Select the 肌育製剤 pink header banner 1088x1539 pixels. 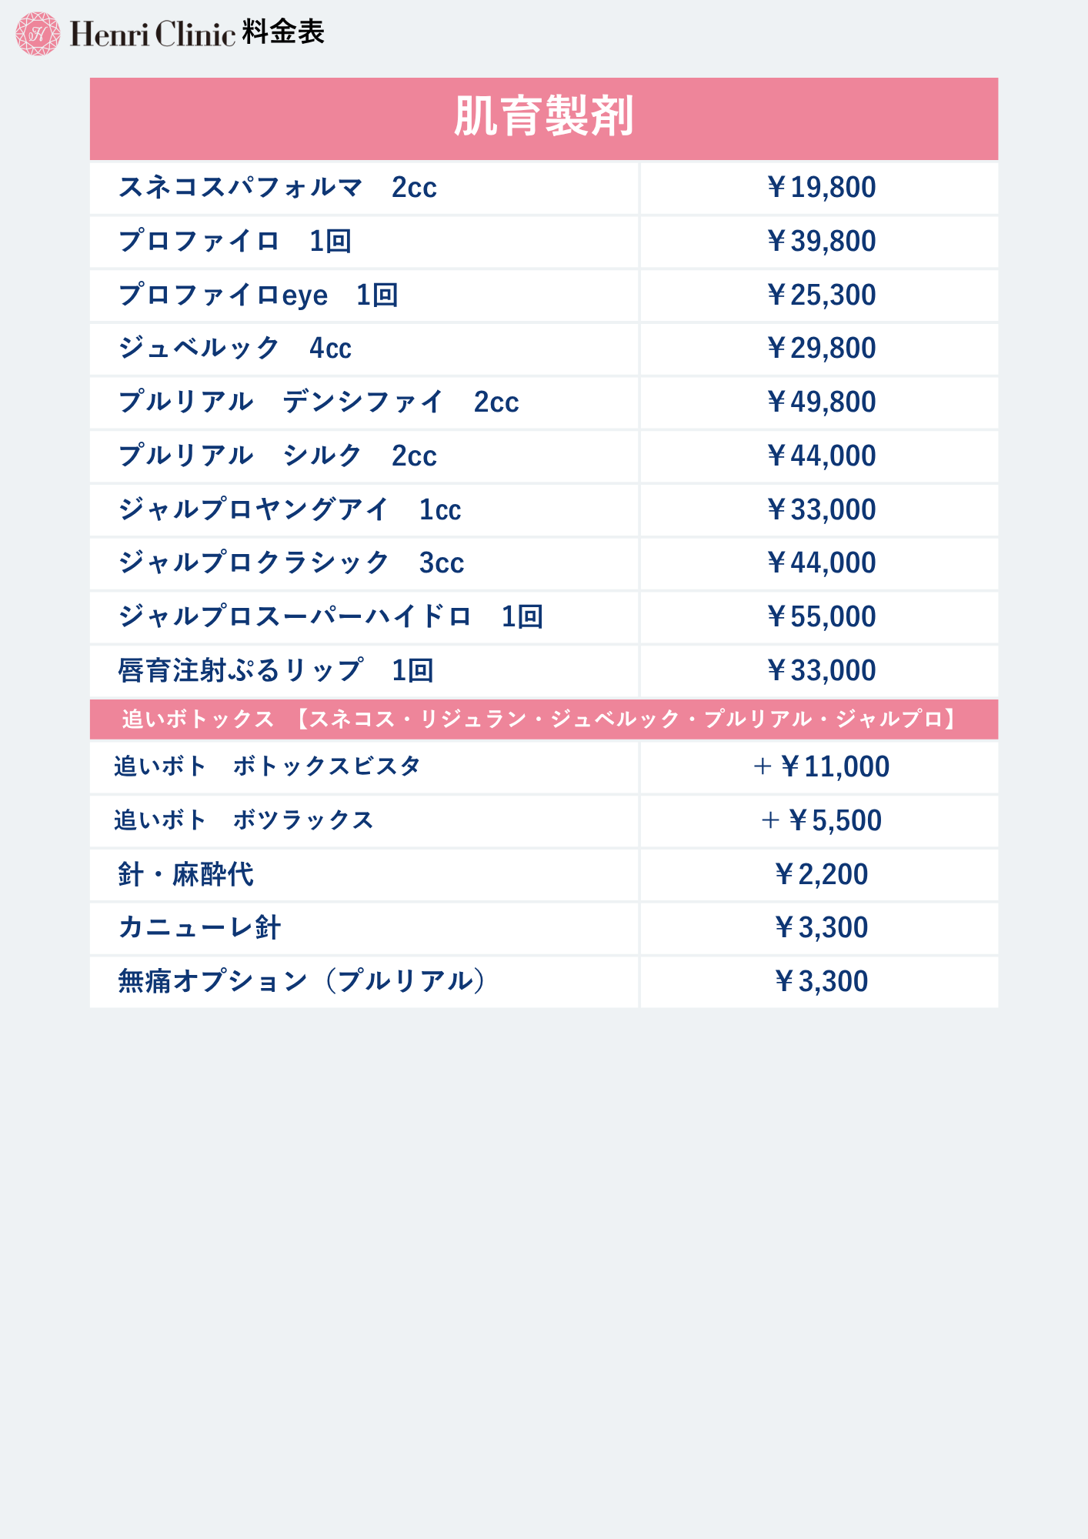tap(544, 119)
